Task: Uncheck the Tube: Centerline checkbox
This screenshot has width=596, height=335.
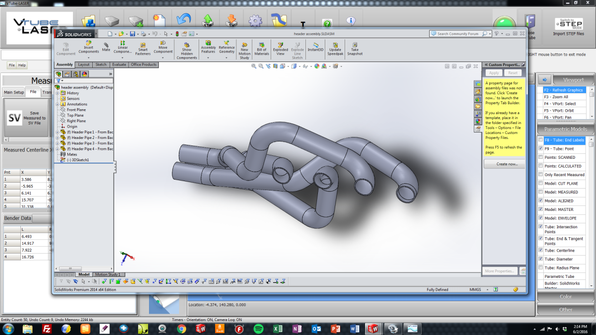Action: [x=541, y=251]
